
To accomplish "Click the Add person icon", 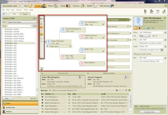I will (x=145, y=11).
